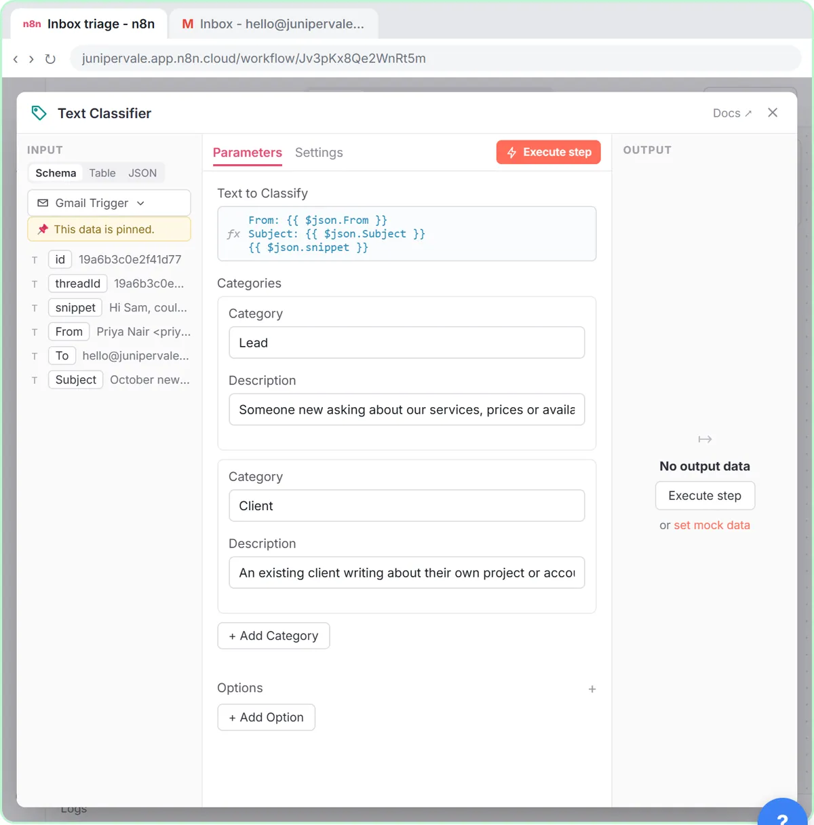Select the Table input view
This screenshot has height=825, width=814.
click(102, 173)
